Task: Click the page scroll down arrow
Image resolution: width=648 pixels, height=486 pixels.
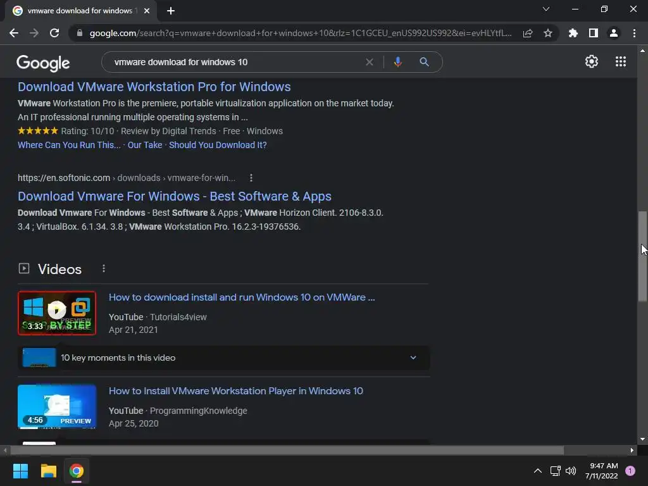Action: (x=642, y=439)
